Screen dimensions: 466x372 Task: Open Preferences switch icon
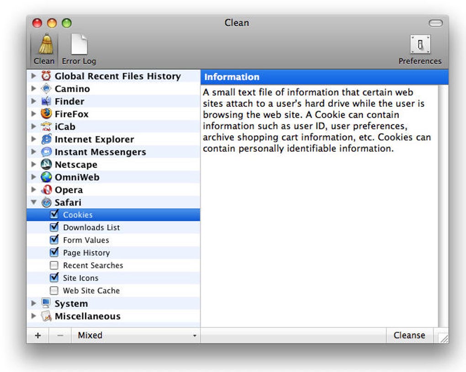(x=420, y=44)
